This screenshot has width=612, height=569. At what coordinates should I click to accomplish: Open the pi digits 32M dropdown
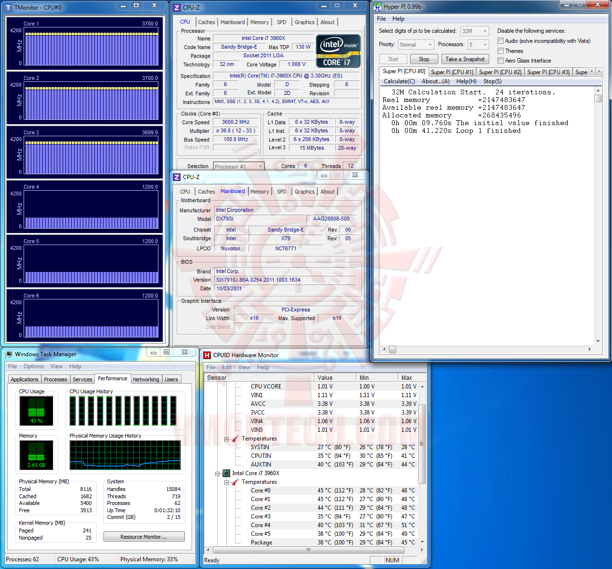click(474, 31)
